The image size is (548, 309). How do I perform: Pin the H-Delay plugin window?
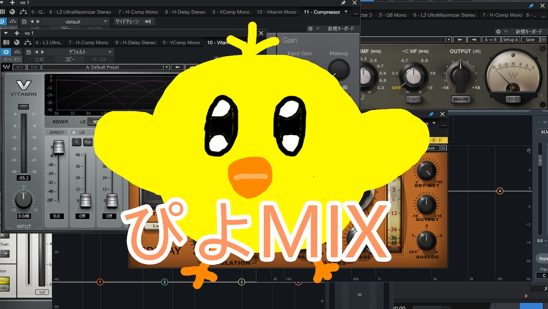click(431, 115)
